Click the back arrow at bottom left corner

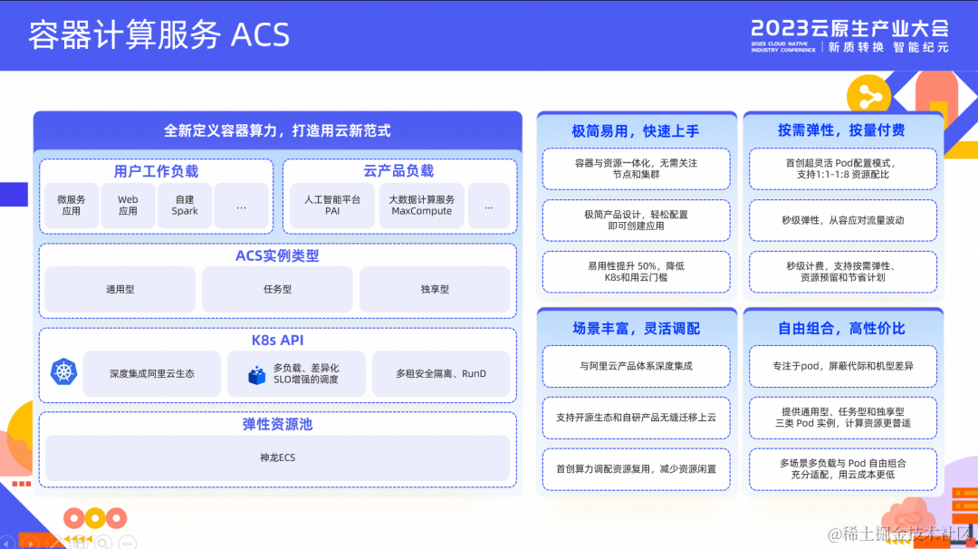click(6, 544)
